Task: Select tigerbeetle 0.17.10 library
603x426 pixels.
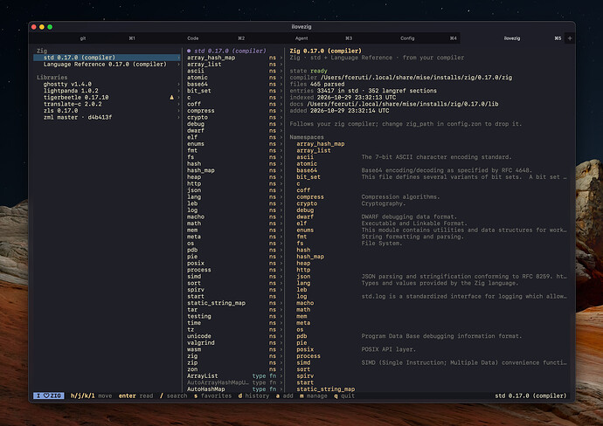Action: click(76, 98)
